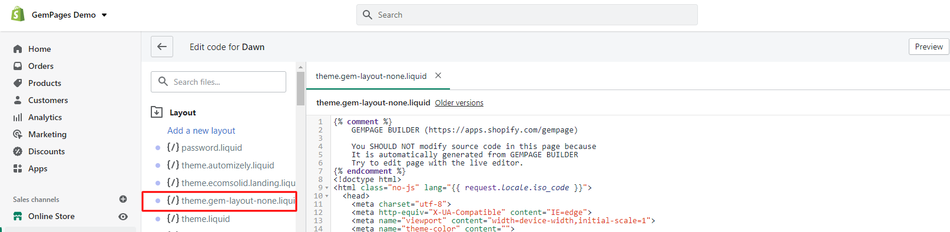Click code line 11 meta charset line
This screenshot has height=232, width=950.
coord(402,204)
